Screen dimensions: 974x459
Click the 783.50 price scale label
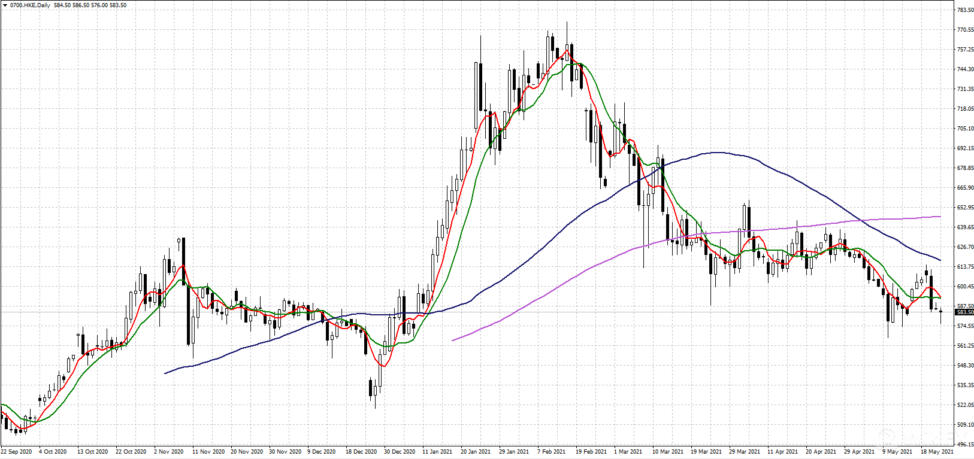[965, 10]
